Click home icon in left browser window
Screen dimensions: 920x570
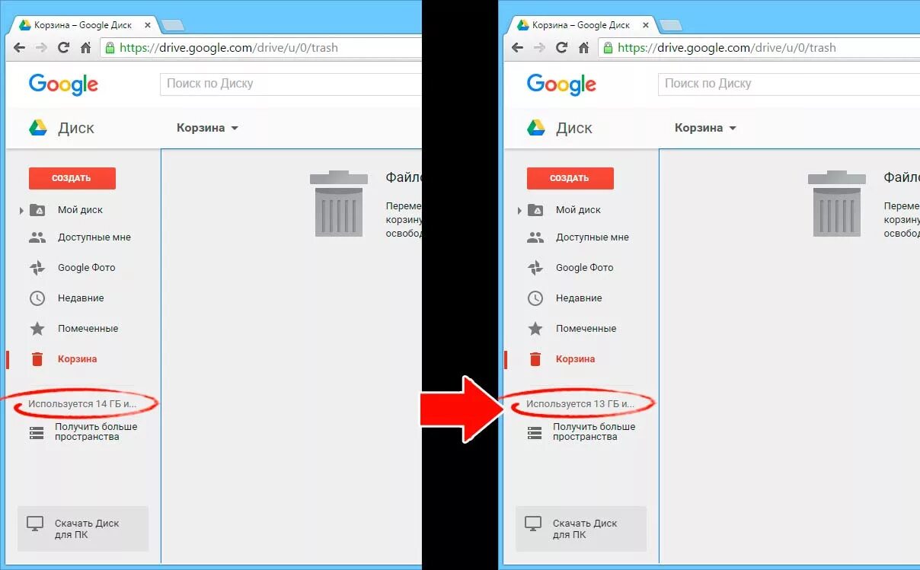(x=86, y=47)
